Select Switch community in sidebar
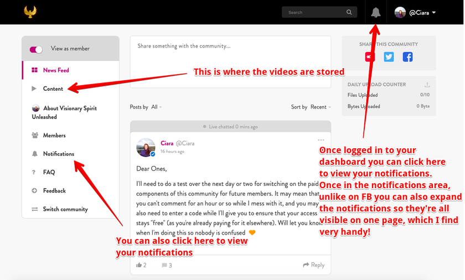This screenshot has height=280, width=465. point(71,209)
